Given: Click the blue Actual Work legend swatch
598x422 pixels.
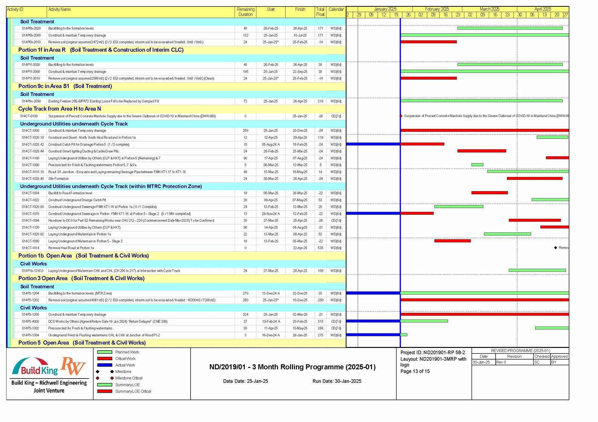Looking at the screenshot, I should click(x=105, y=365).
